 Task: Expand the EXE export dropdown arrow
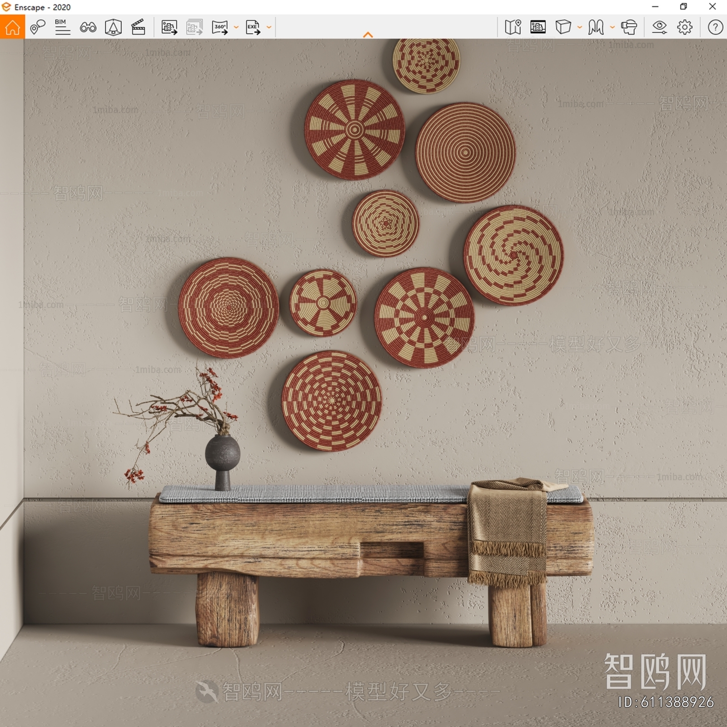tap(269, 28)
